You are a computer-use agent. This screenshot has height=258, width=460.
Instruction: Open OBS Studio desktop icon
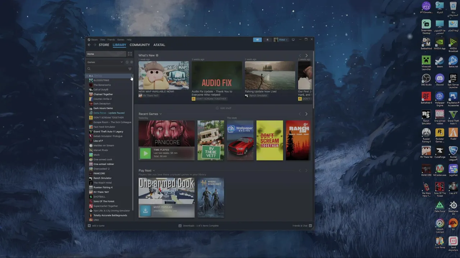(426, 80)
